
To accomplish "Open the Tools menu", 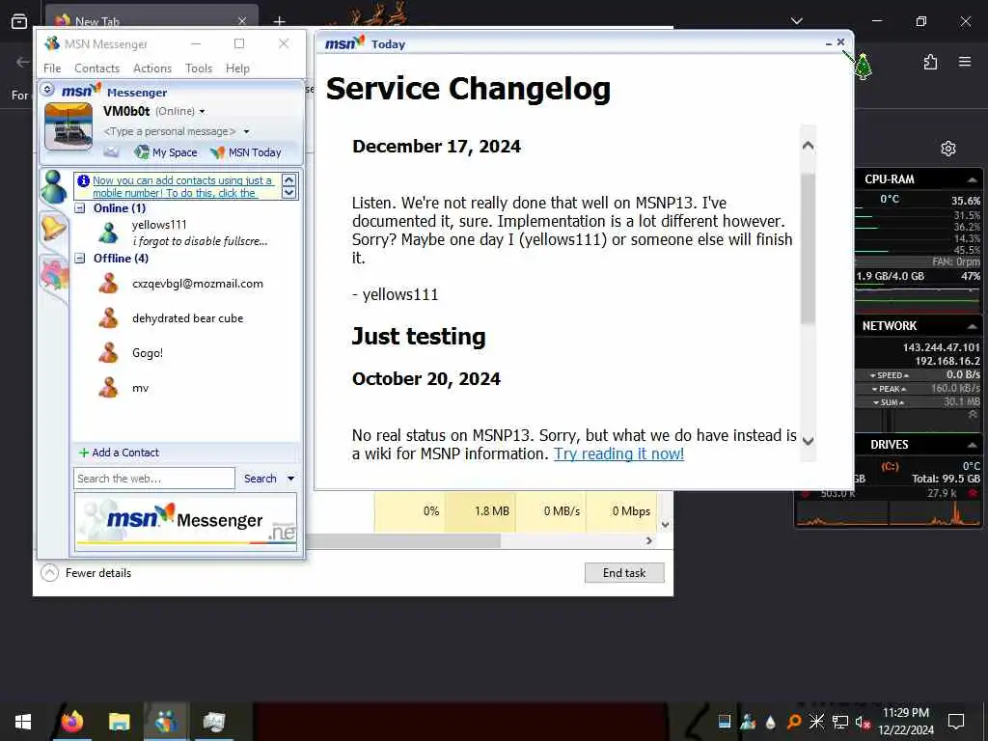I will (199, 69).
